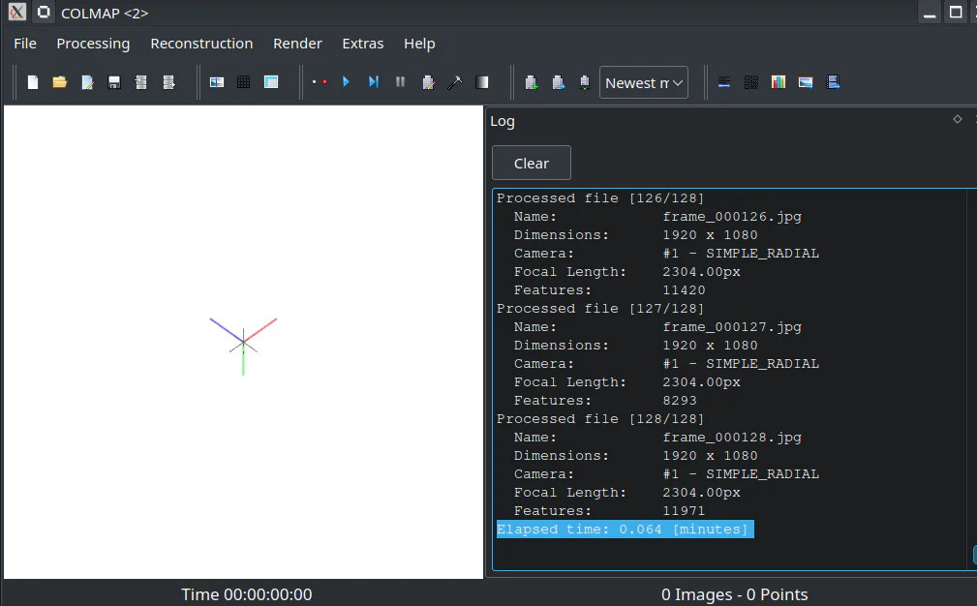Open Reconstruction options icon
This screenshot has height=606, width=977.
point(428,82)
